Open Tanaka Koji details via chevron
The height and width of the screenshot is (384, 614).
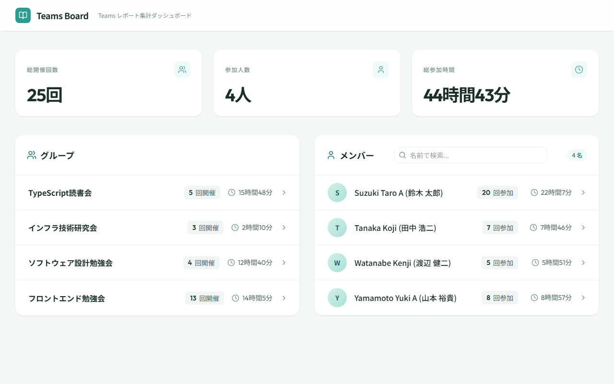tap(583, 228)
